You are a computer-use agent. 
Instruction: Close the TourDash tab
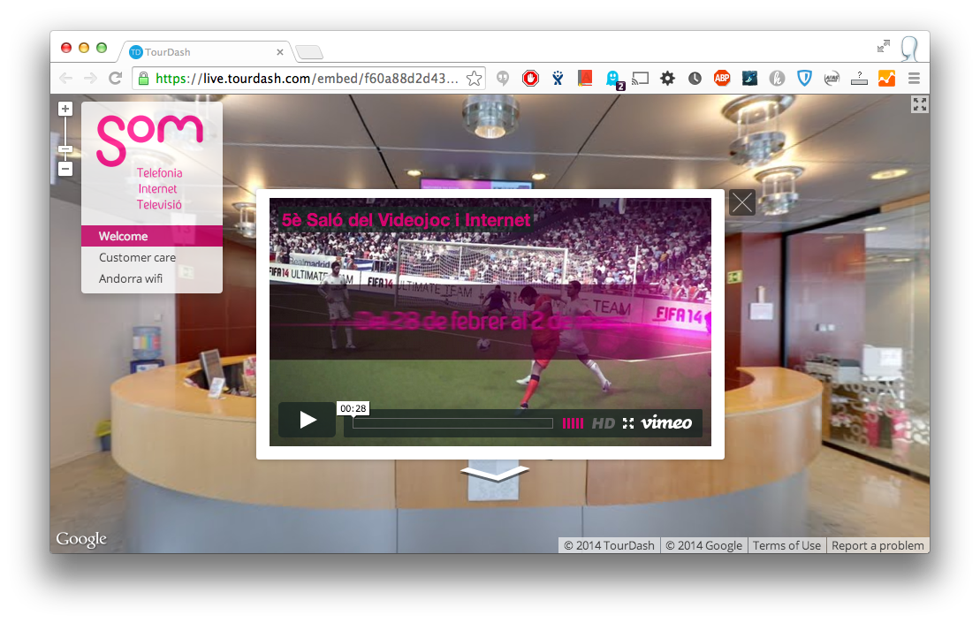pyautogui.click(x=280, y=52)
